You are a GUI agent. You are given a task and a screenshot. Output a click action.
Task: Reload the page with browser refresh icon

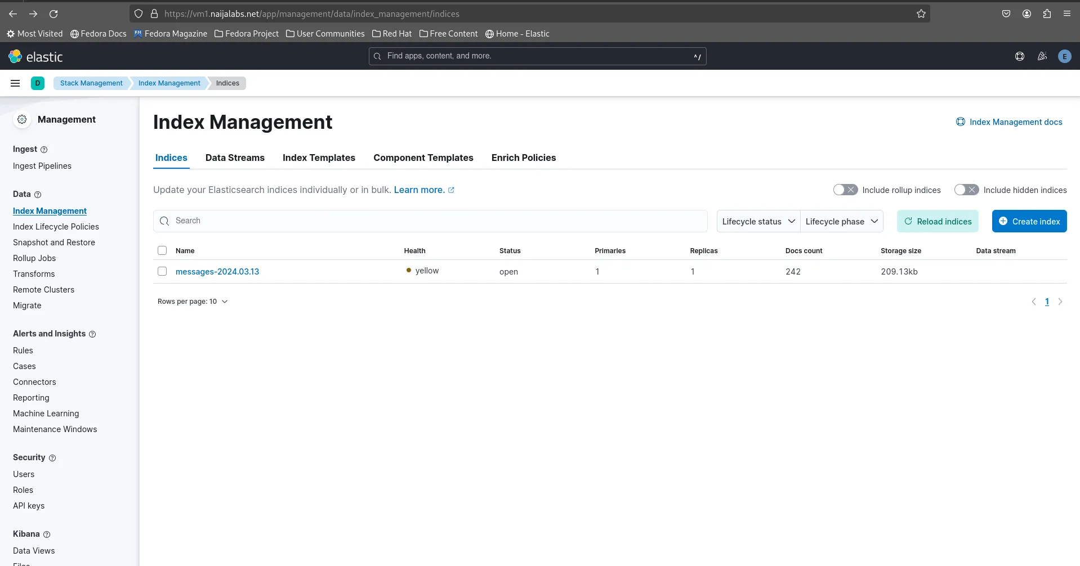click(53, 14)
